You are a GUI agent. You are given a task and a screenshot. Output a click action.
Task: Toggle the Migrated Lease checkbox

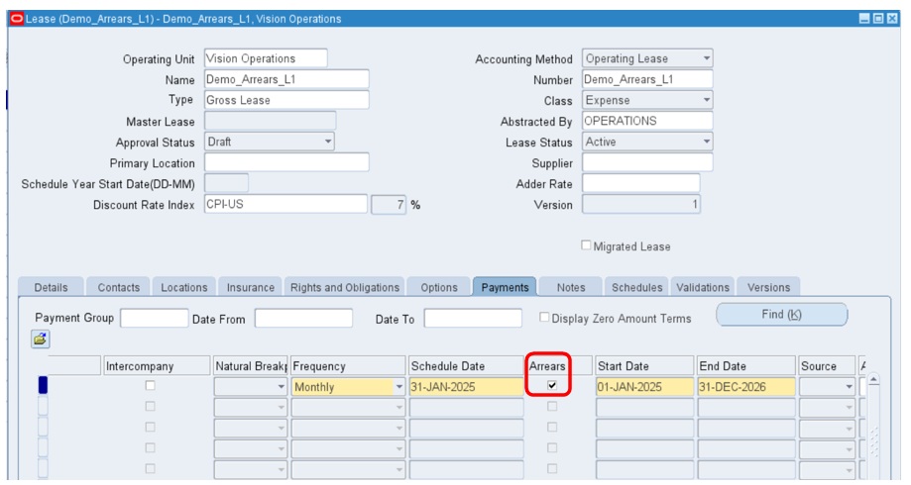(587, 246)
